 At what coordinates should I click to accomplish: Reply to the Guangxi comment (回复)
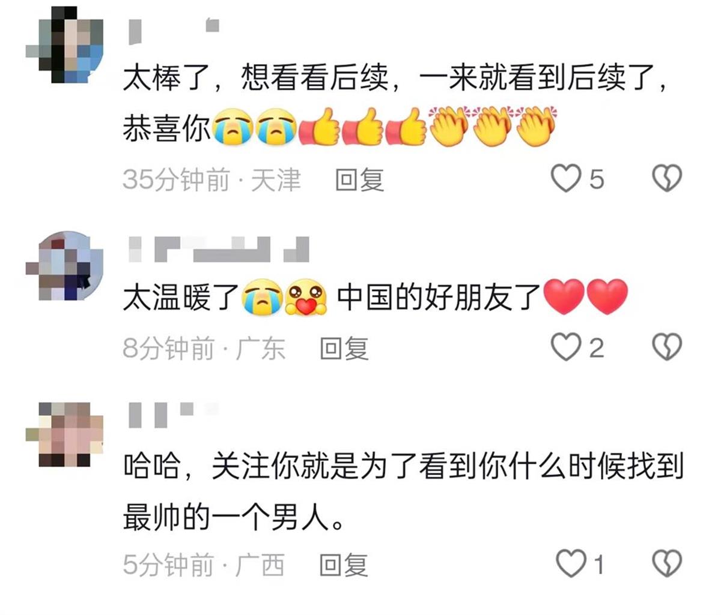pyautogui.click(x=343, y=565)
